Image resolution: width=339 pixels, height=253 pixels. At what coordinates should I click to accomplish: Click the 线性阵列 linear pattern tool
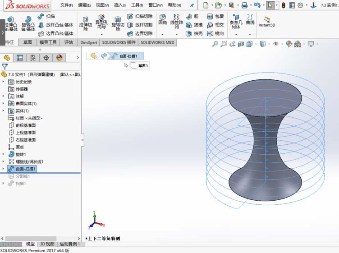click(x=177, y=21)
